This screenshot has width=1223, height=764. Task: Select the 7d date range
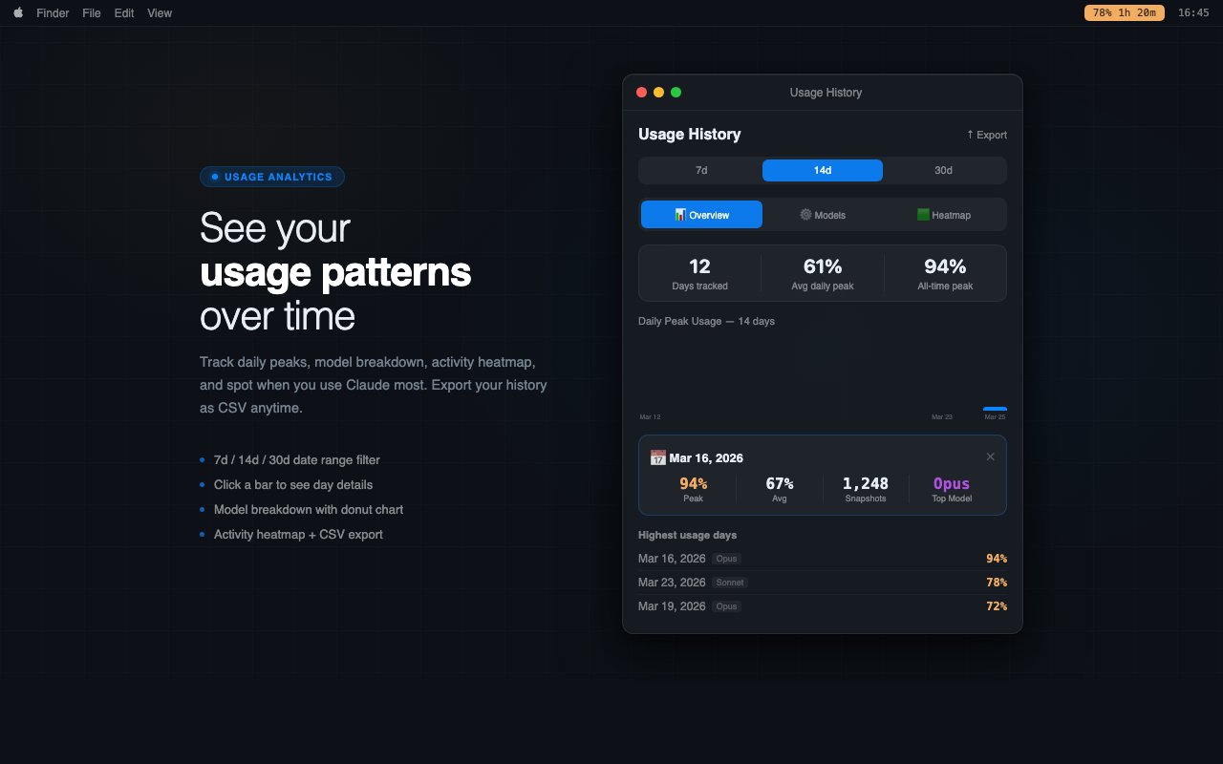(x=700, y=170)
